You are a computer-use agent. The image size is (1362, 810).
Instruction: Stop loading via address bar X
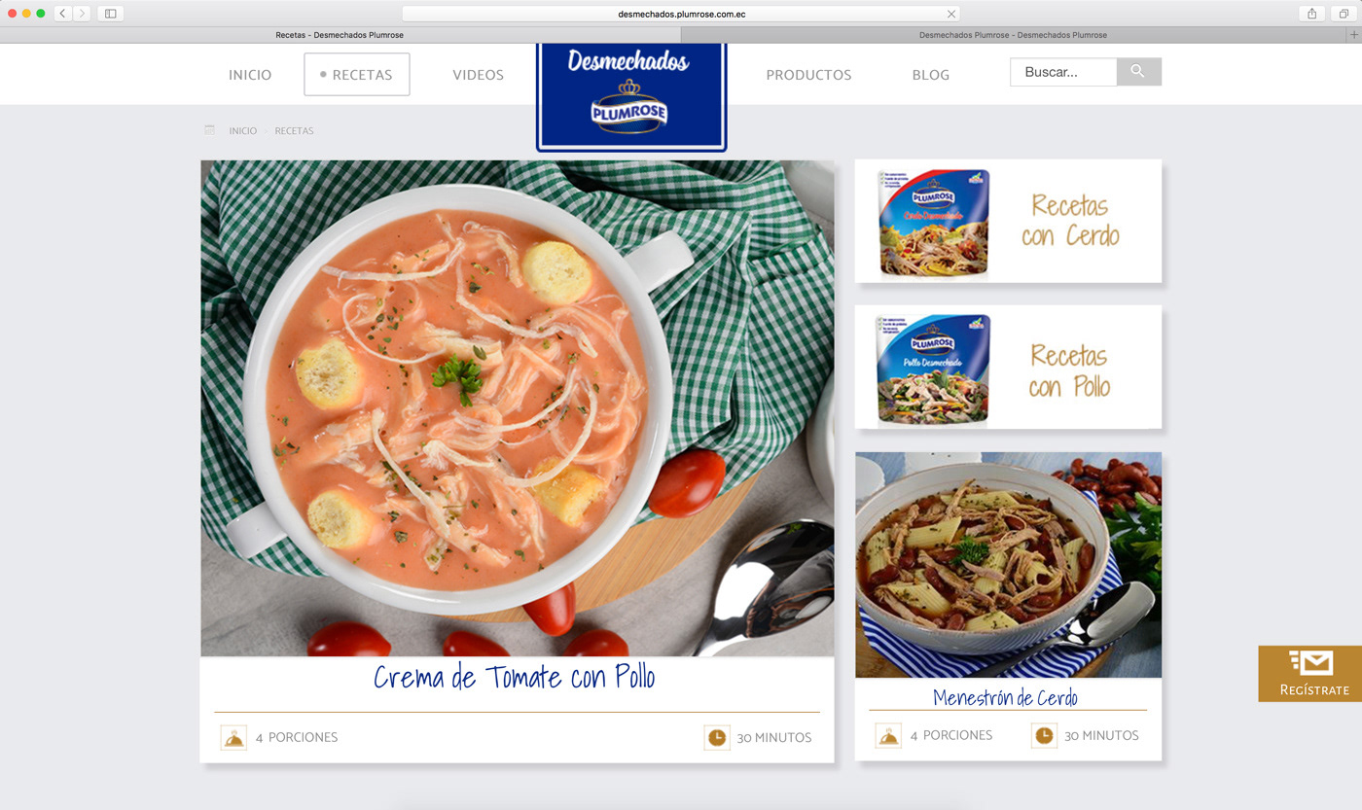(x=951, y=14)
